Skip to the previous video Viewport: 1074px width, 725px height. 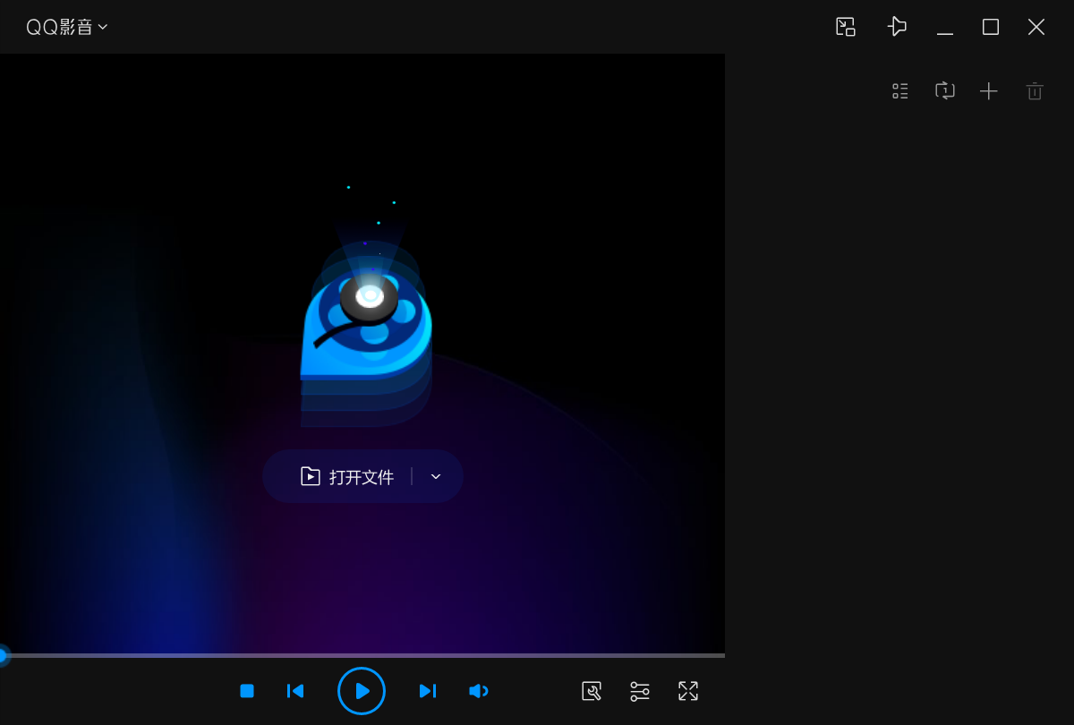pos(295,691)
